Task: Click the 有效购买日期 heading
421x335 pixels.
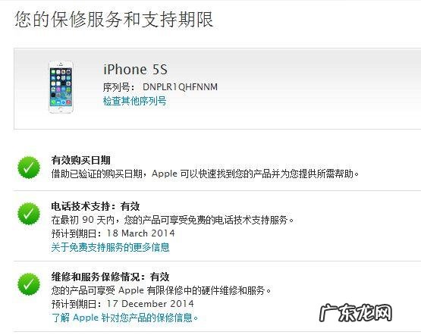Action: coord(81,160)
